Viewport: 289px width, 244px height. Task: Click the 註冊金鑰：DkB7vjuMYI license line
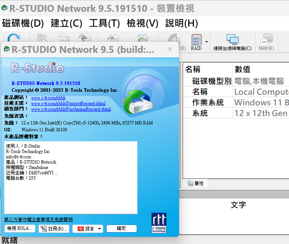[x=32, y=173]
